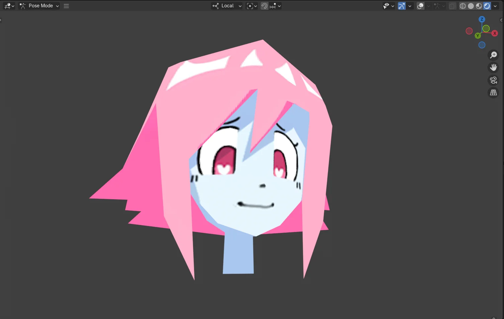Disable the Show Gizmos toggle
The height and width of the screenshot is (319, 504).
[401, 6]
